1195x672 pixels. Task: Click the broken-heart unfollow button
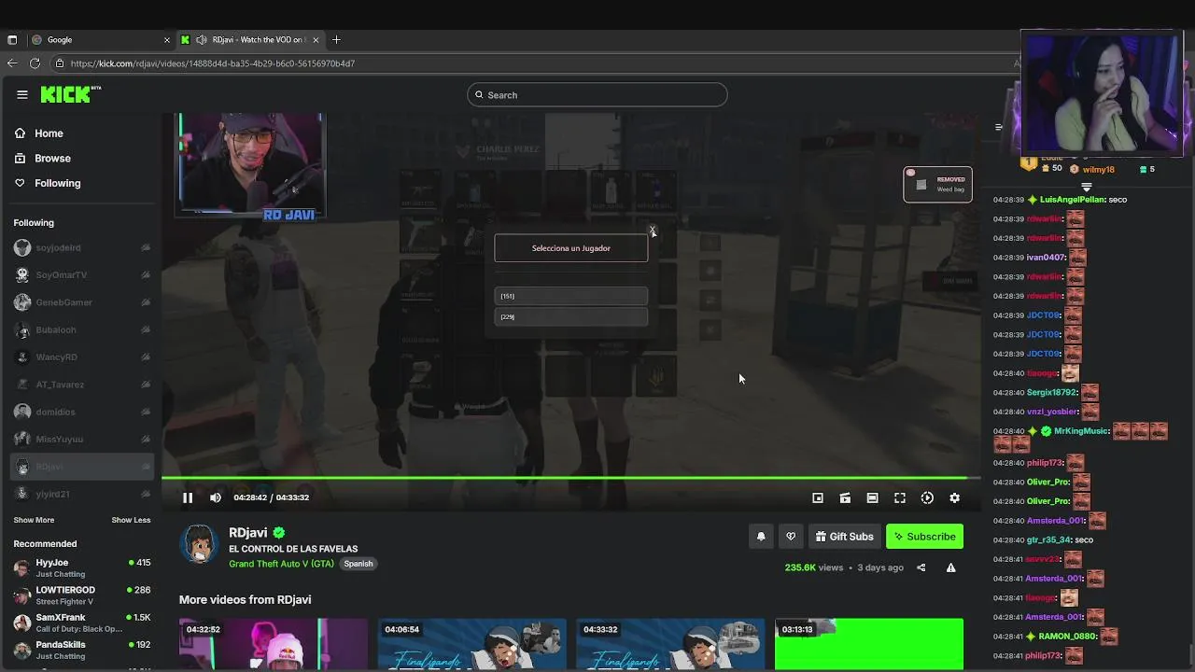[x=791, y=537]
